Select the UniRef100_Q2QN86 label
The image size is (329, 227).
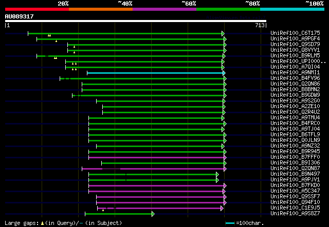[295, 84]
